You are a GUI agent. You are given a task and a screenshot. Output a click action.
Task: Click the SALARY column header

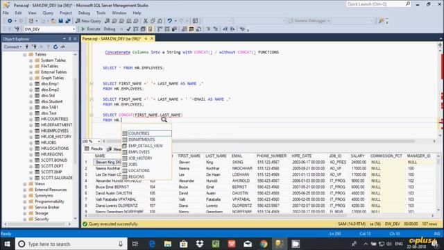358,156
